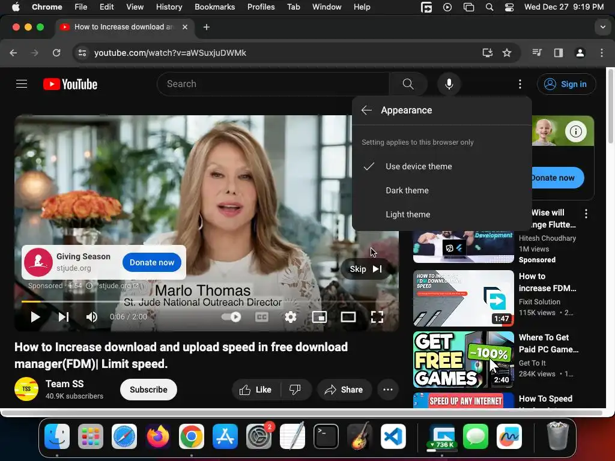Open Chrome profile icon

580,53
